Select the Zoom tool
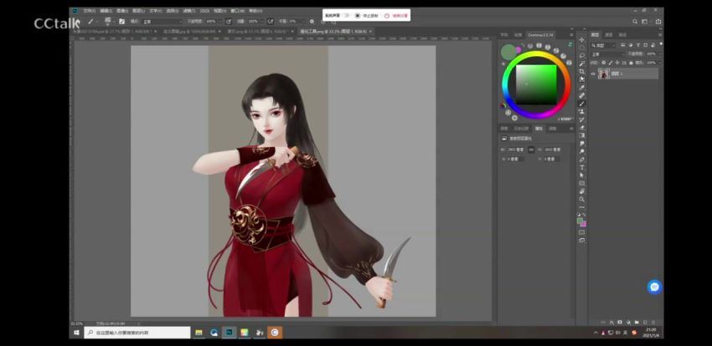 click(x=581, y=199)
